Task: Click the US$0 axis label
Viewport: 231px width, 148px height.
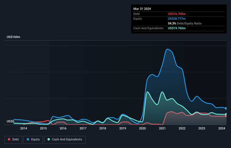Action: pyautogui.click(x=10, y=121)
